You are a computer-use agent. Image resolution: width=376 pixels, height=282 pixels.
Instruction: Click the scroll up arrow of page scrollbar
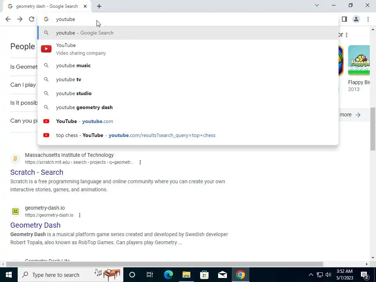[373, 29]
